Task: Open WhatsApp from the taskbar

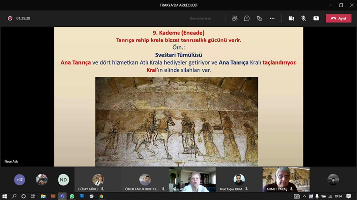Action: (x=72, y=196)
